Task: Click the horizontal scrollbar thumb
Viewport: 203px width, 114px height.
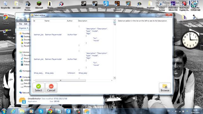Action: click(61, 80)
